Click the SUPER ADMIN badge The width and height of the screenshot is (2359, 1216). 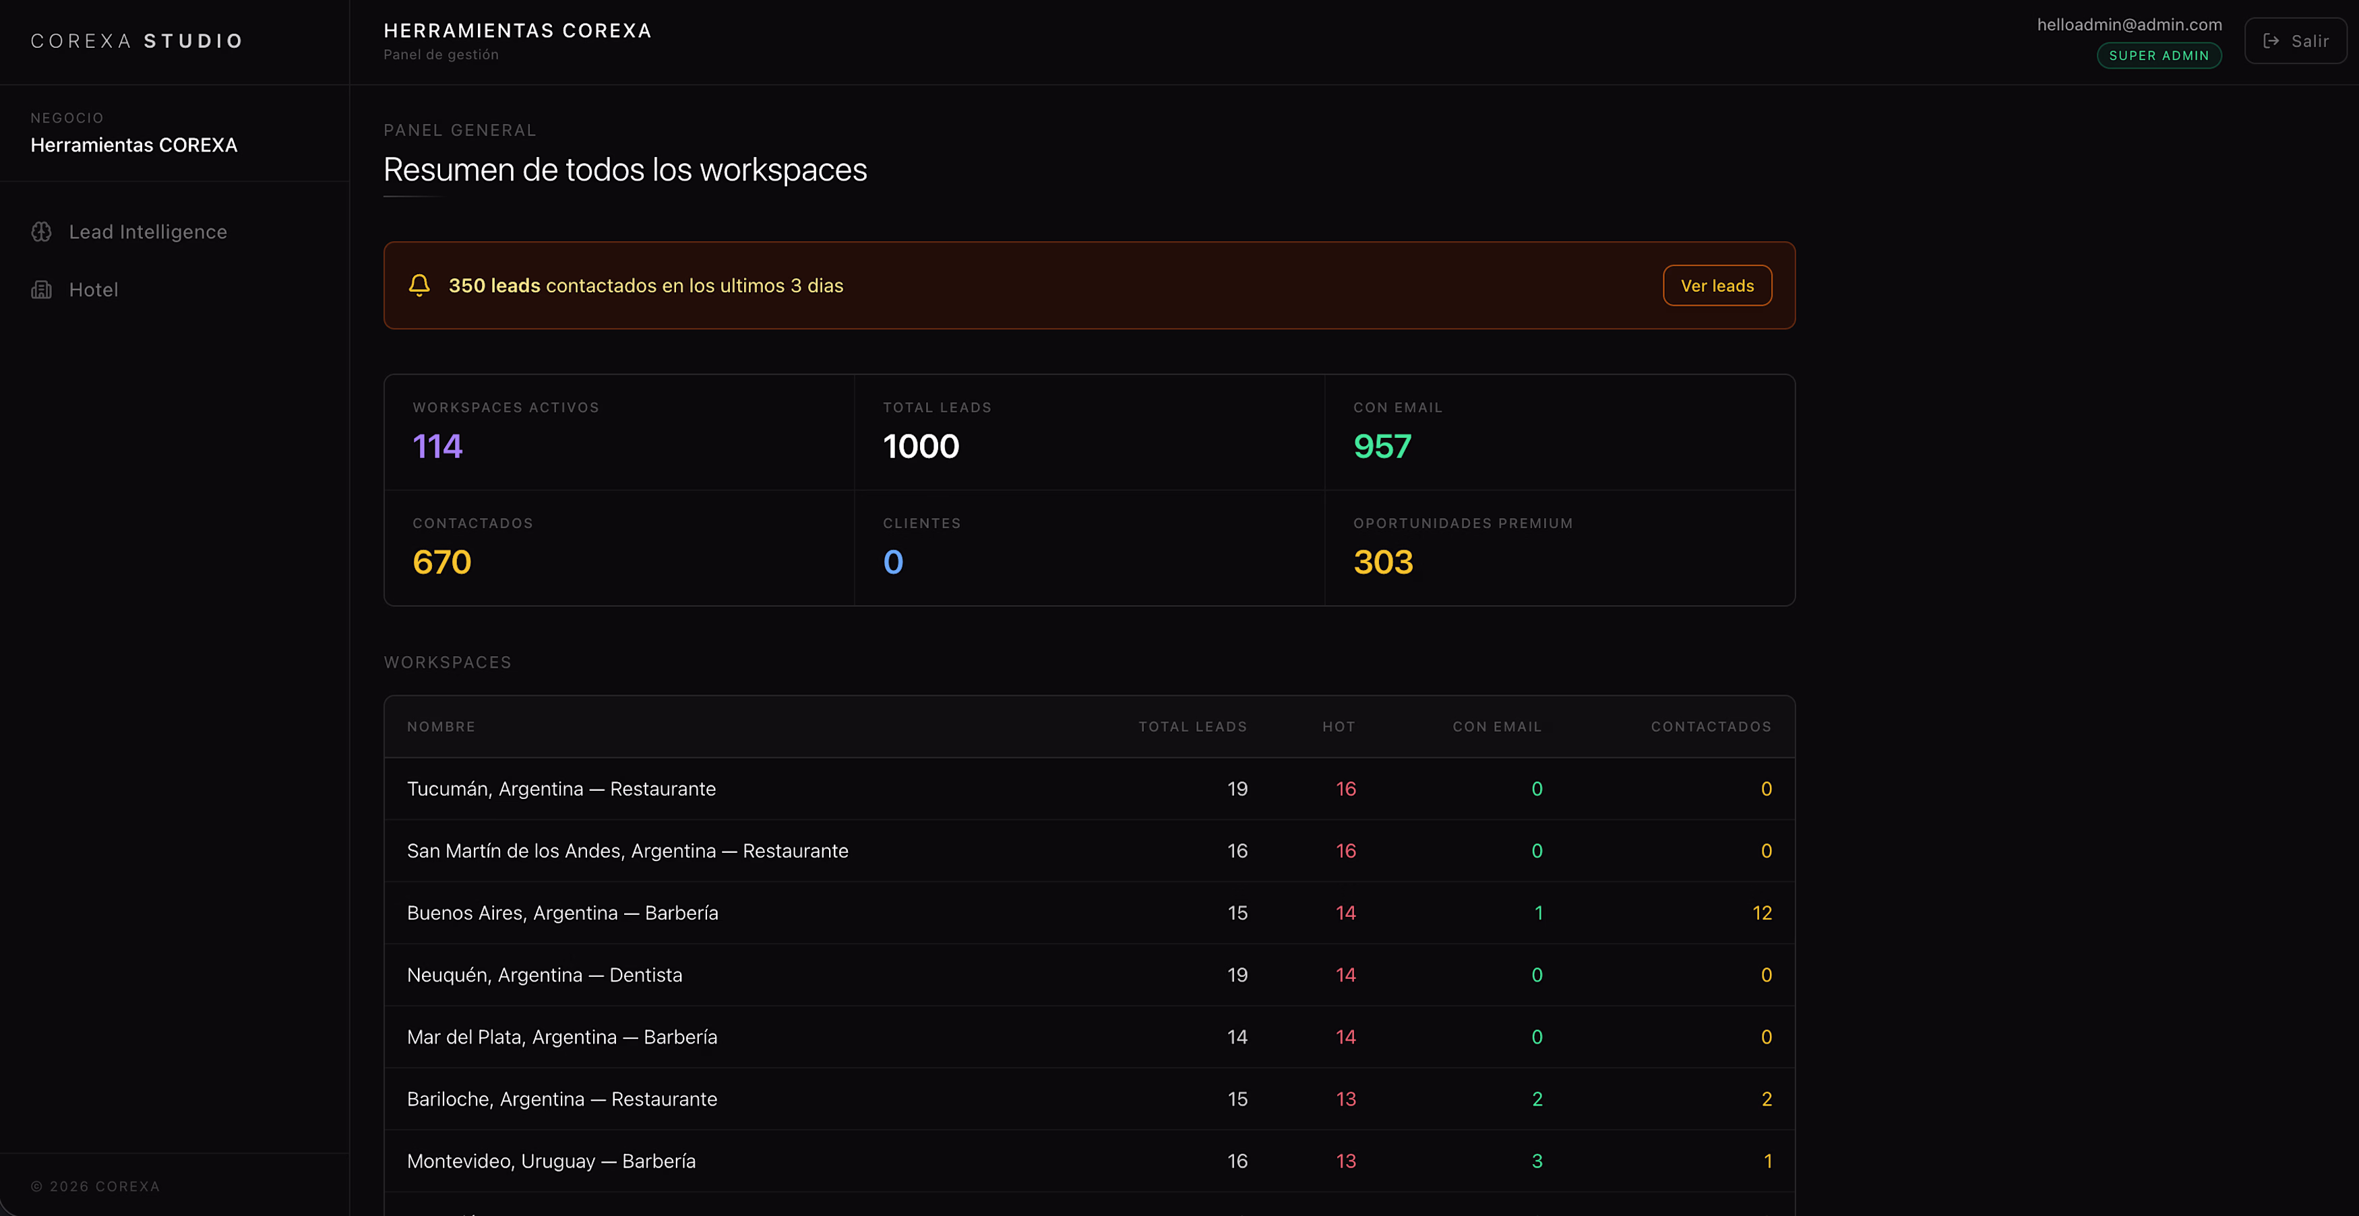coord(2158,56)
